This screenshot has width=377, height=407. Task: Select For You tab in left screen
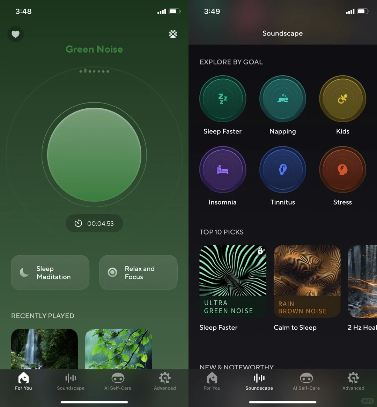tap(23, 381)
